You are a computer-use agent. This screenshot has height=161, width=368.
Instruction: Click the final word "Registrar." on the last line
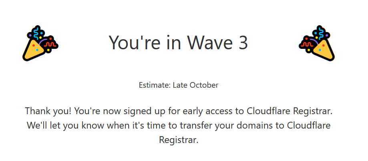tap(179, 140)
